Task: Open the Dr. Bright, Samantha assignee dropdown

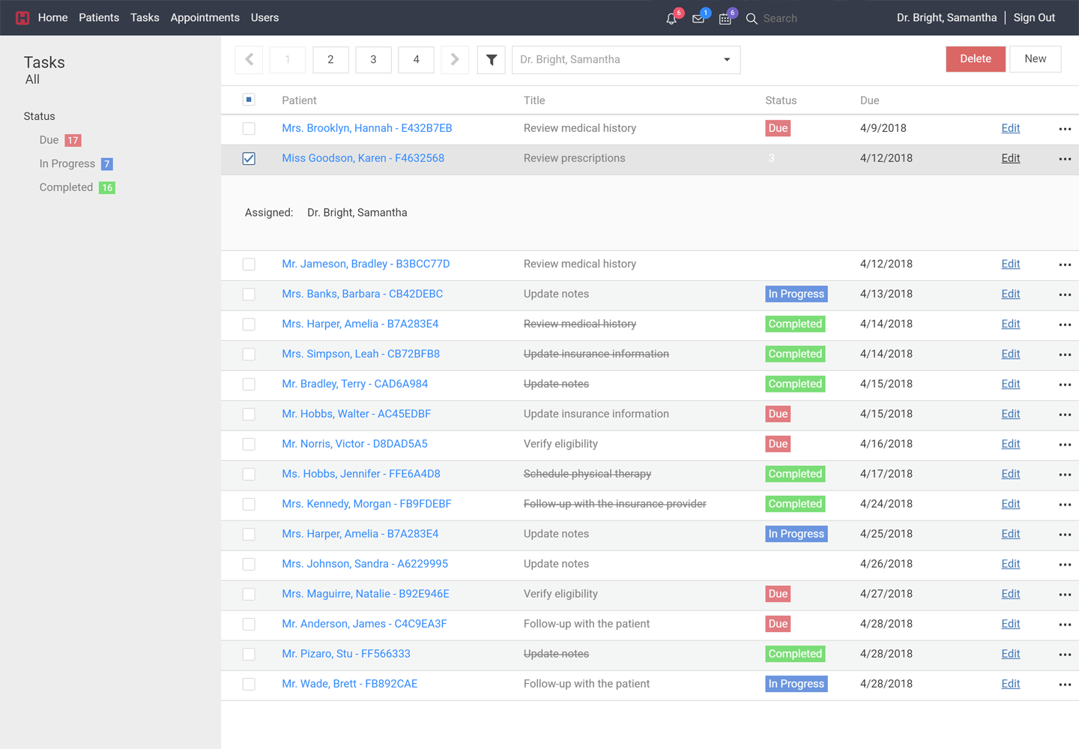Action: (626, 60)
